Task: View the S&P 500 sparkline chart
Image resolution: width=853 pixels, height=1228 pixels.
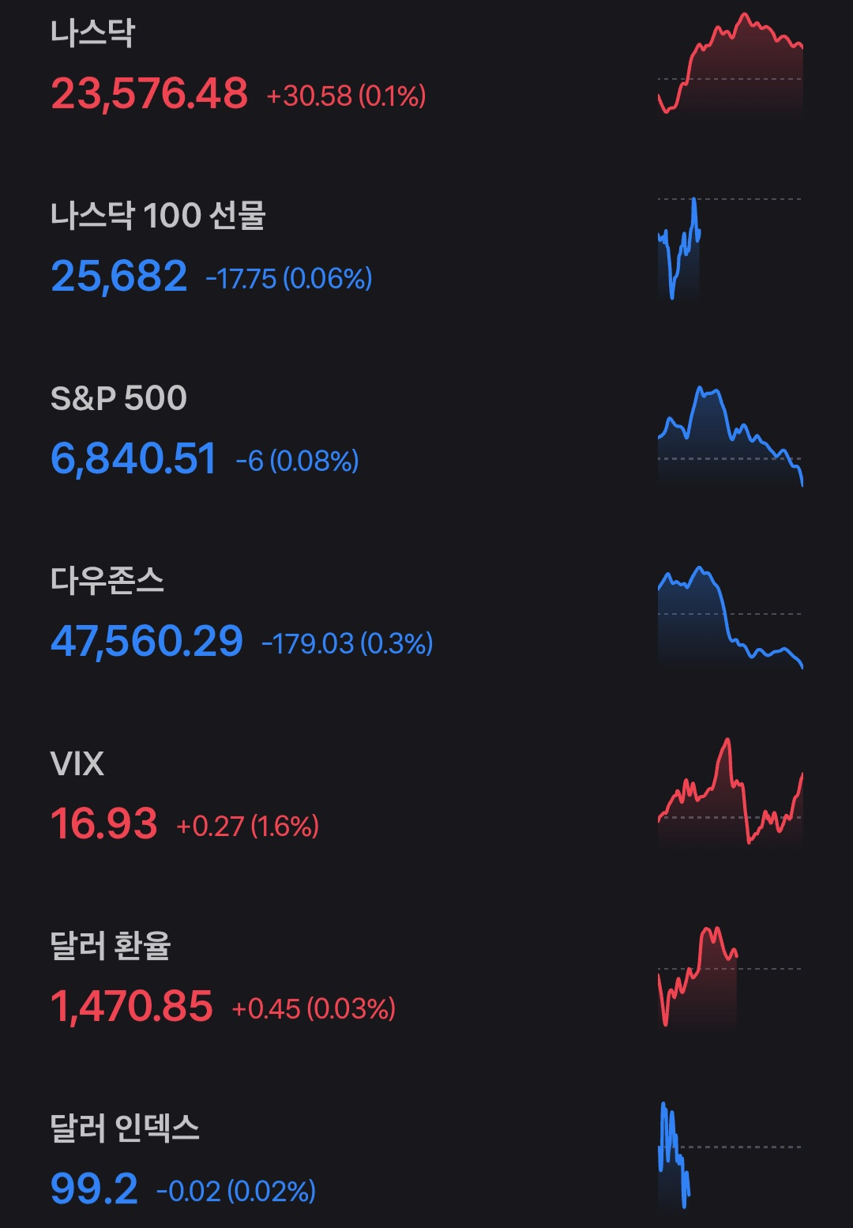Action: click(x=730, y=435)
